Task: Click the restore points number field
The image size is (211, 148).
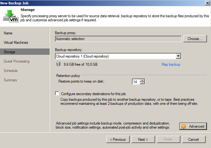Action: pos(136,82)
